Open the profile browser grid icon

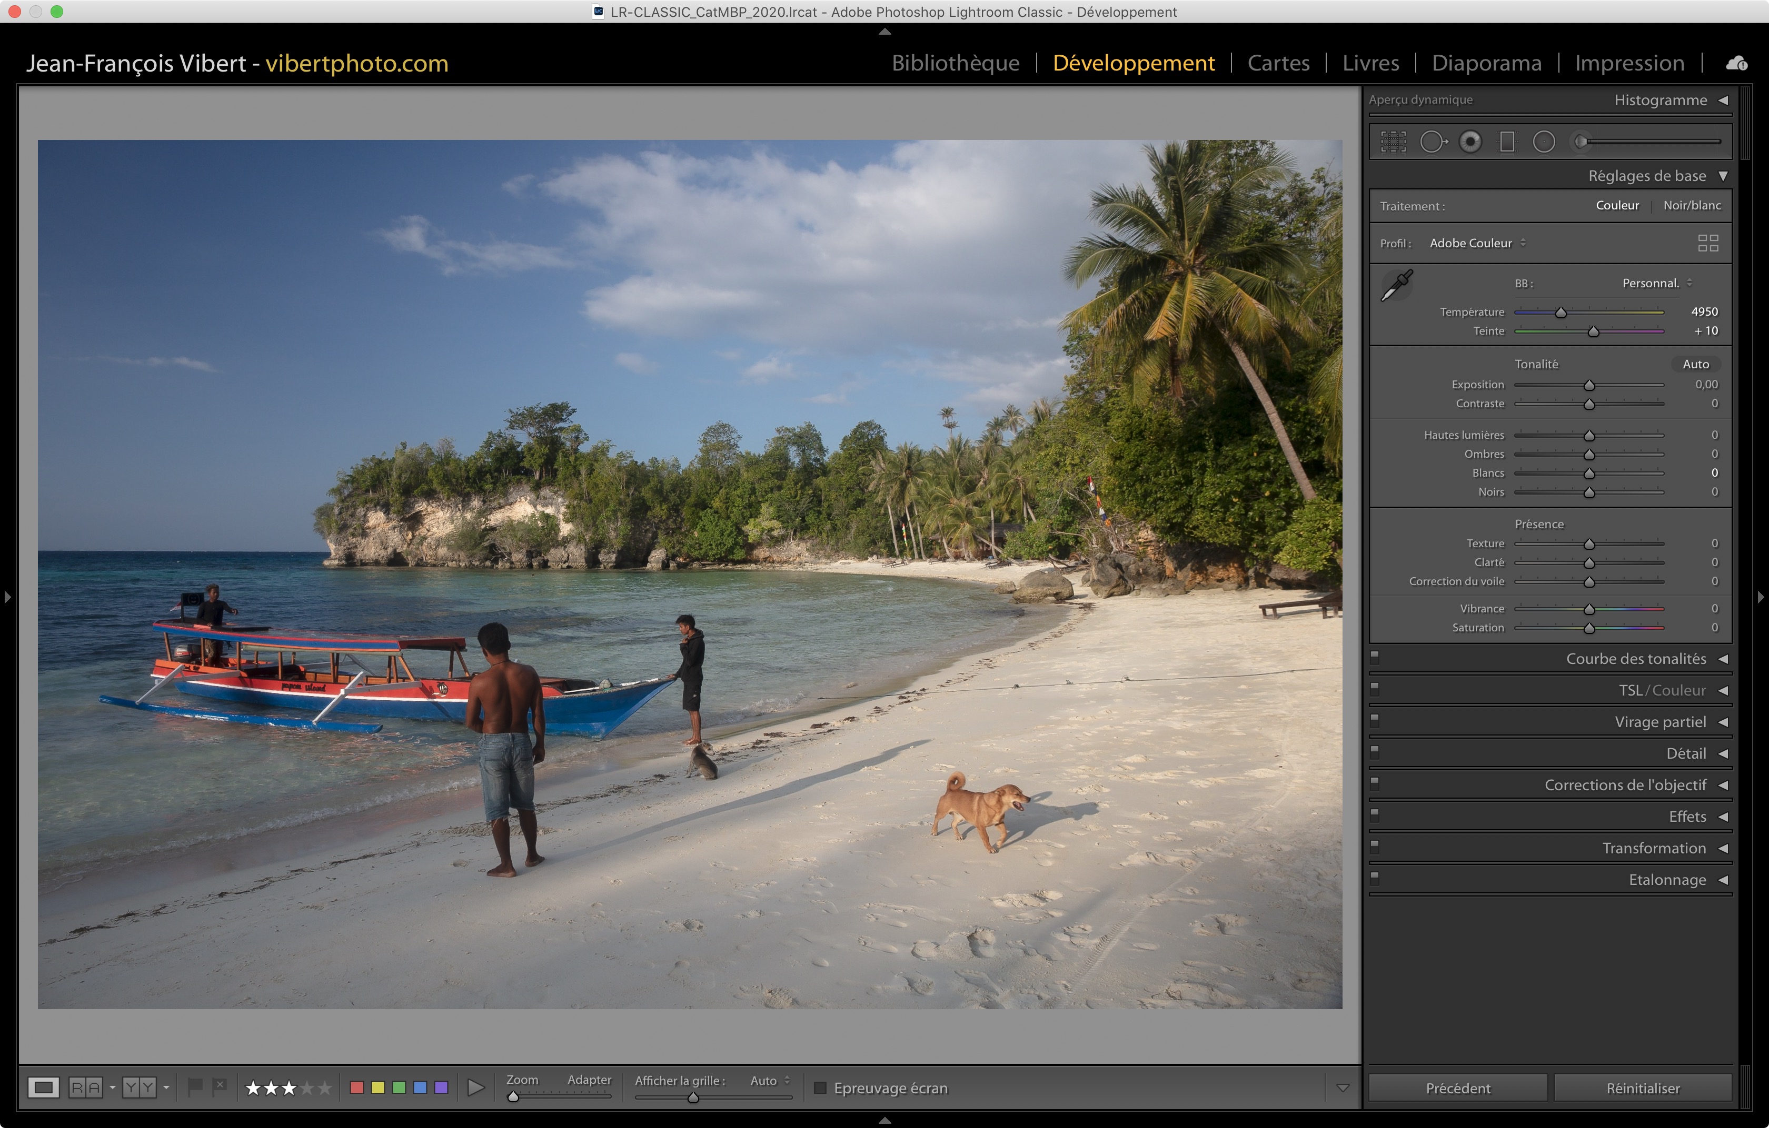1708,243
